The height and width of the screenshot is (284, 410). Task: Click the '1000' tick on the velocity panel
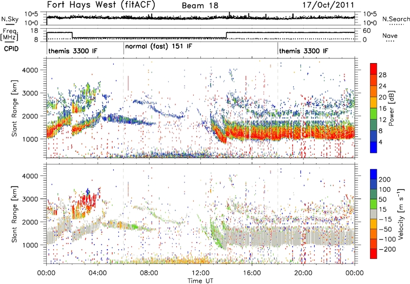click(30, 245)
